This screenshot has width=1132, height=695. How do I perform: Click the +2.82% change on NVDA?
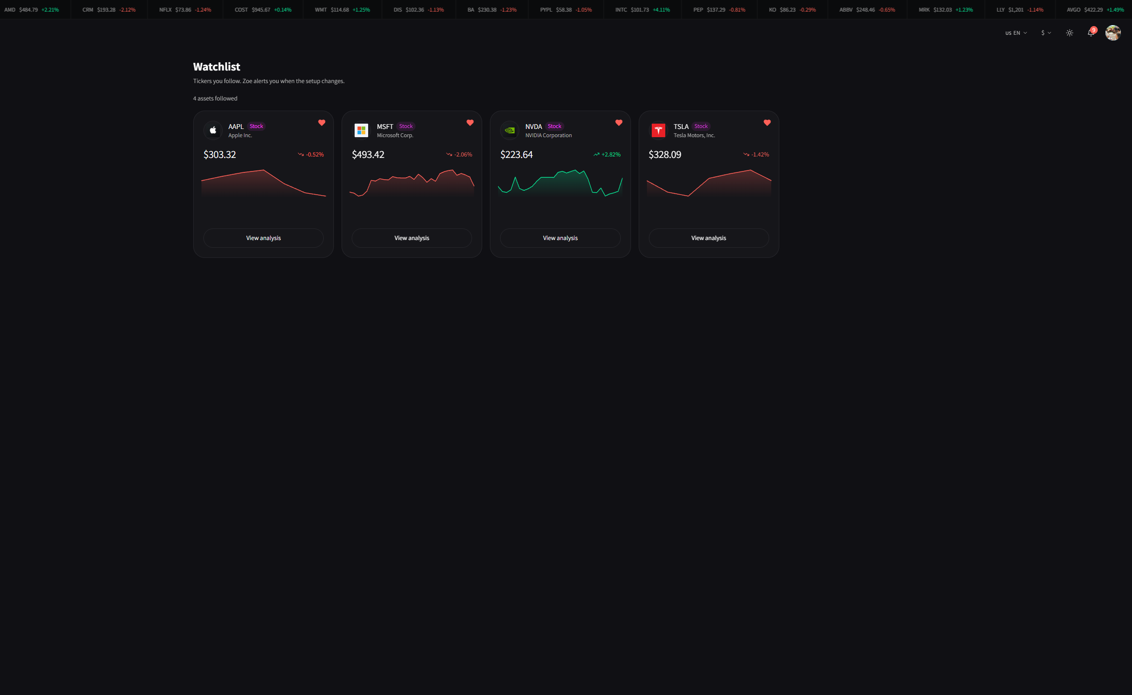[607, 155]
